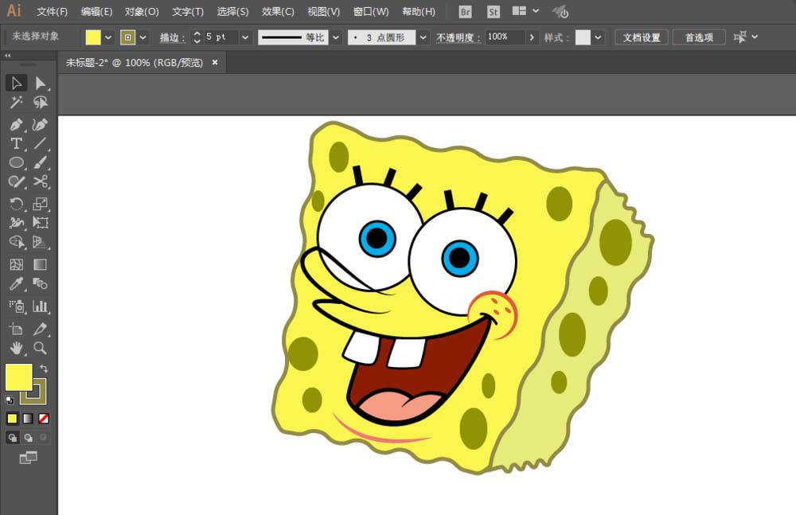Open Adobe Bridge via Br icon
Screen dimensions: 796x515
(x=466, y=12)
